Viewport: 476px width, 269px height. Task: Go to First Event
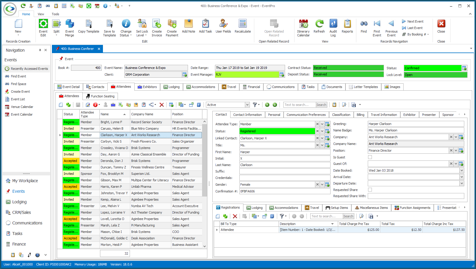coord(377,28)
